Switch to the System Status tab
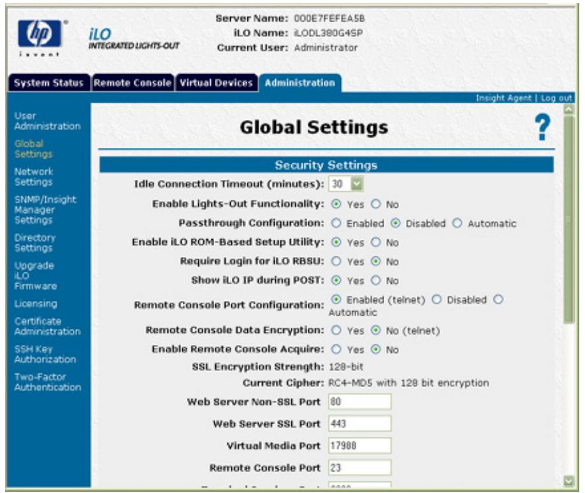585x493 pixels. tap(49, 82)
